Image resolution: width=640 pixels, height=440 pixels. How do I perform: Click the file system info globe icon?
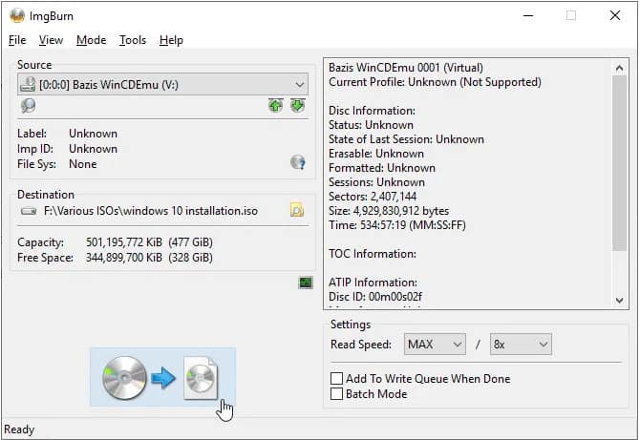pyautogui.click(x=297, y=162)
